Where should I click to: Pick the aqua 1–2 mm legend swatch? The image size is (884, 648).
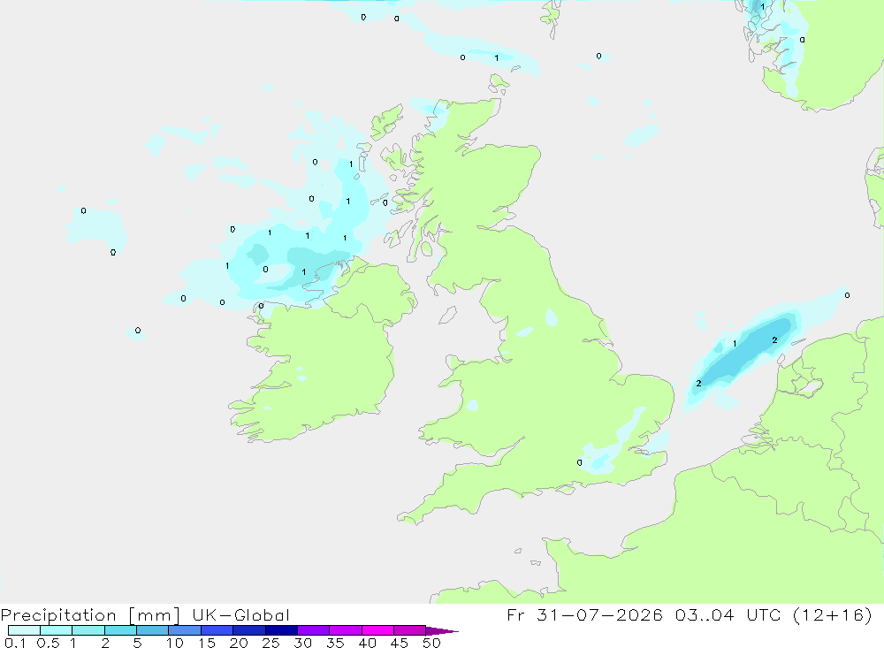88,630
